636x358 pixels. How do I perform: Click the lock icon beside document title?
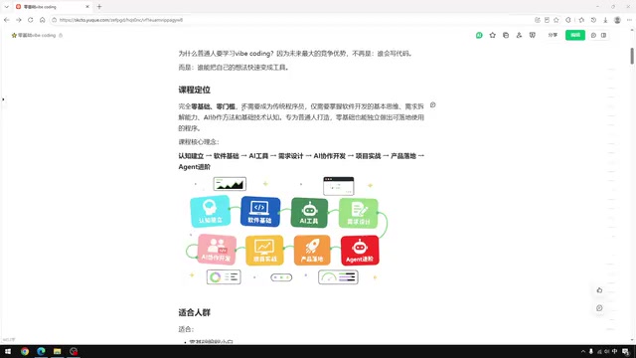click(61, 36)
